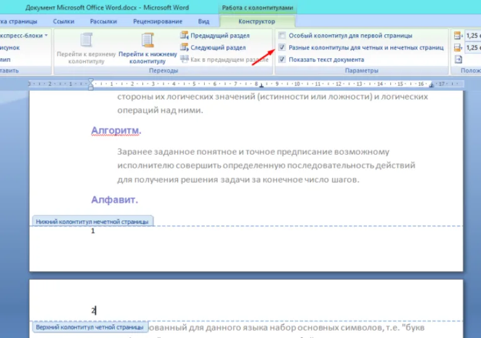Click the footer position icon beside lower 1,25
Screen dimensions: 481x338
458,48
